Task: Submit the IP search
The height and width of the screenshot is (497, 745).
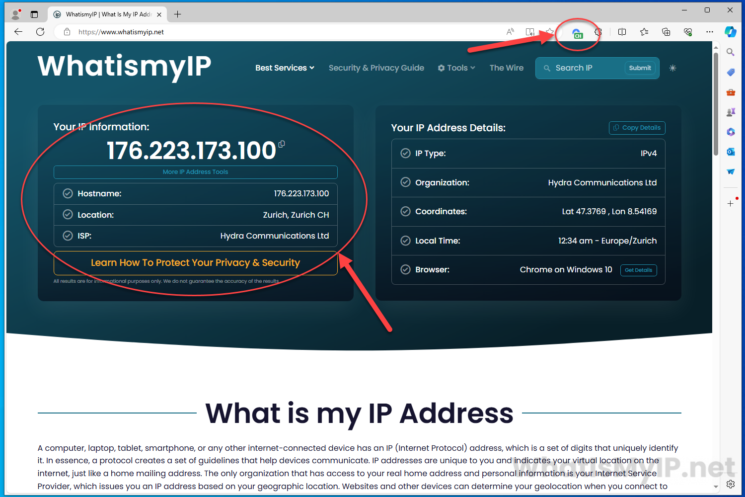Action: pos(640,68)
